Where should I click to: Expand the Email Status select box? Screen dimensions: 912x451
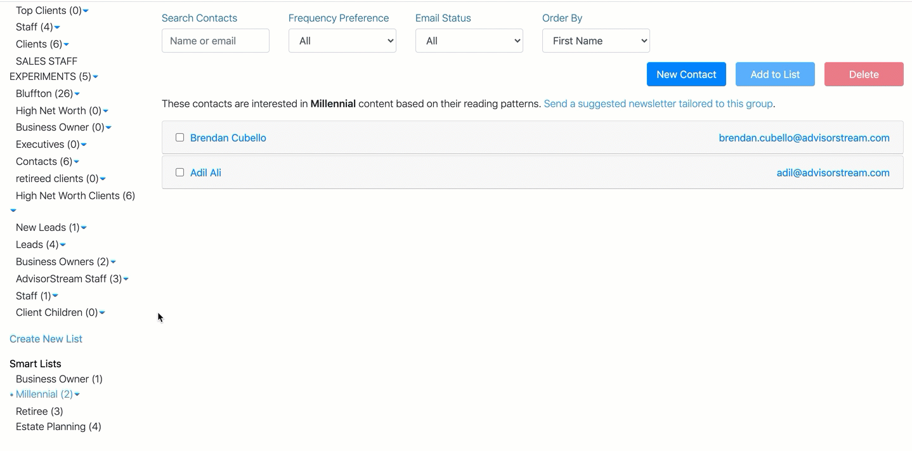(469, 41)
